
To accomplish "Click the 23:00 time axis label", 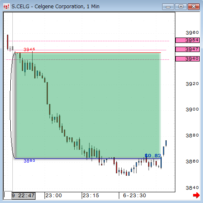I will [54, 196].
